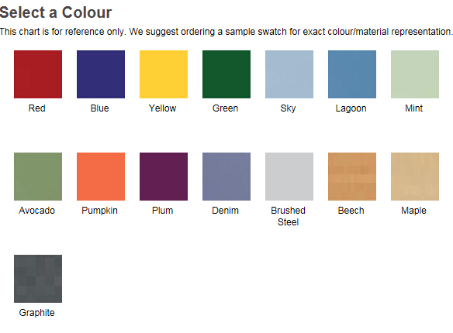
Task: Pick the Graphite colour swatch
Action: (38, 279)
